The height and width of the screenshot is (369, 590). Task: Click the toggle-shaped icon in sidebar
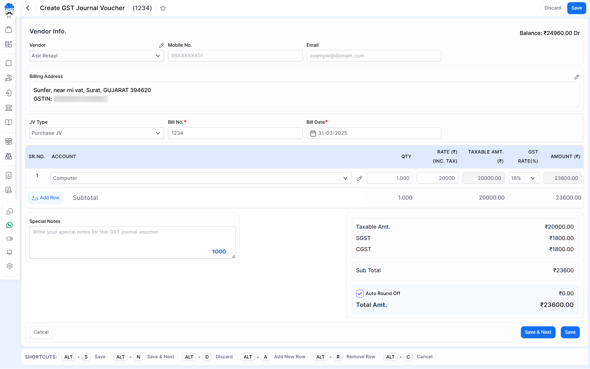pos(10,239)
